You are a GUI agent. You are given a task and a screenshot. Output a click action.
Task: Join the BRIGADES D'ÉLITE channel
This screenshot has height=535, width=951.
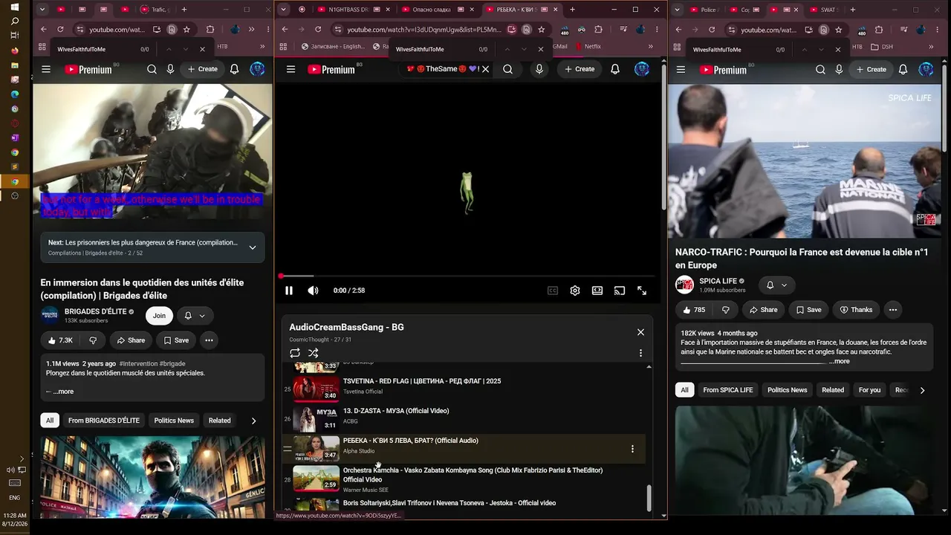[159, 316]
